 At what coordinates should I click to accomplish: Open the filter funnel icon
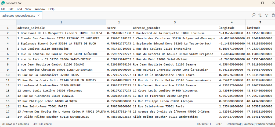click(266, 16)
